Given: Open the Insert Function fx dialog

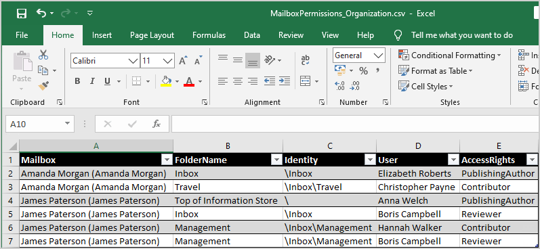Looking at the screenshot, I should click(x=157, y=124).
